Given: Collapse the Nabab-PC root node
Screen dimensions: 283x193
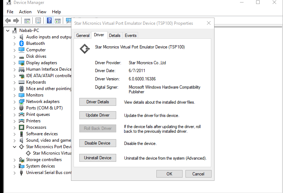Looking at the screenshot, I should [8, 31].
